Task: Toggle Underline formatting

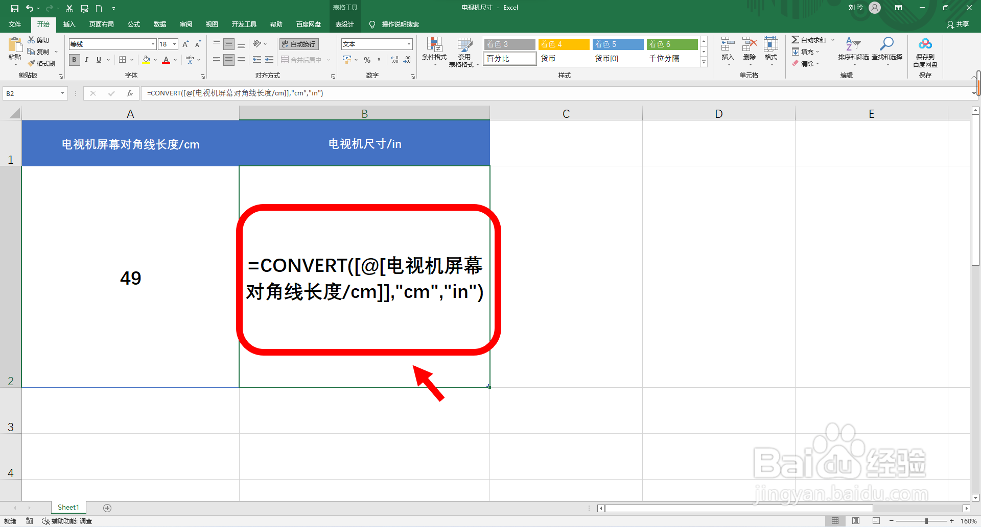Action: coord(99,60)
